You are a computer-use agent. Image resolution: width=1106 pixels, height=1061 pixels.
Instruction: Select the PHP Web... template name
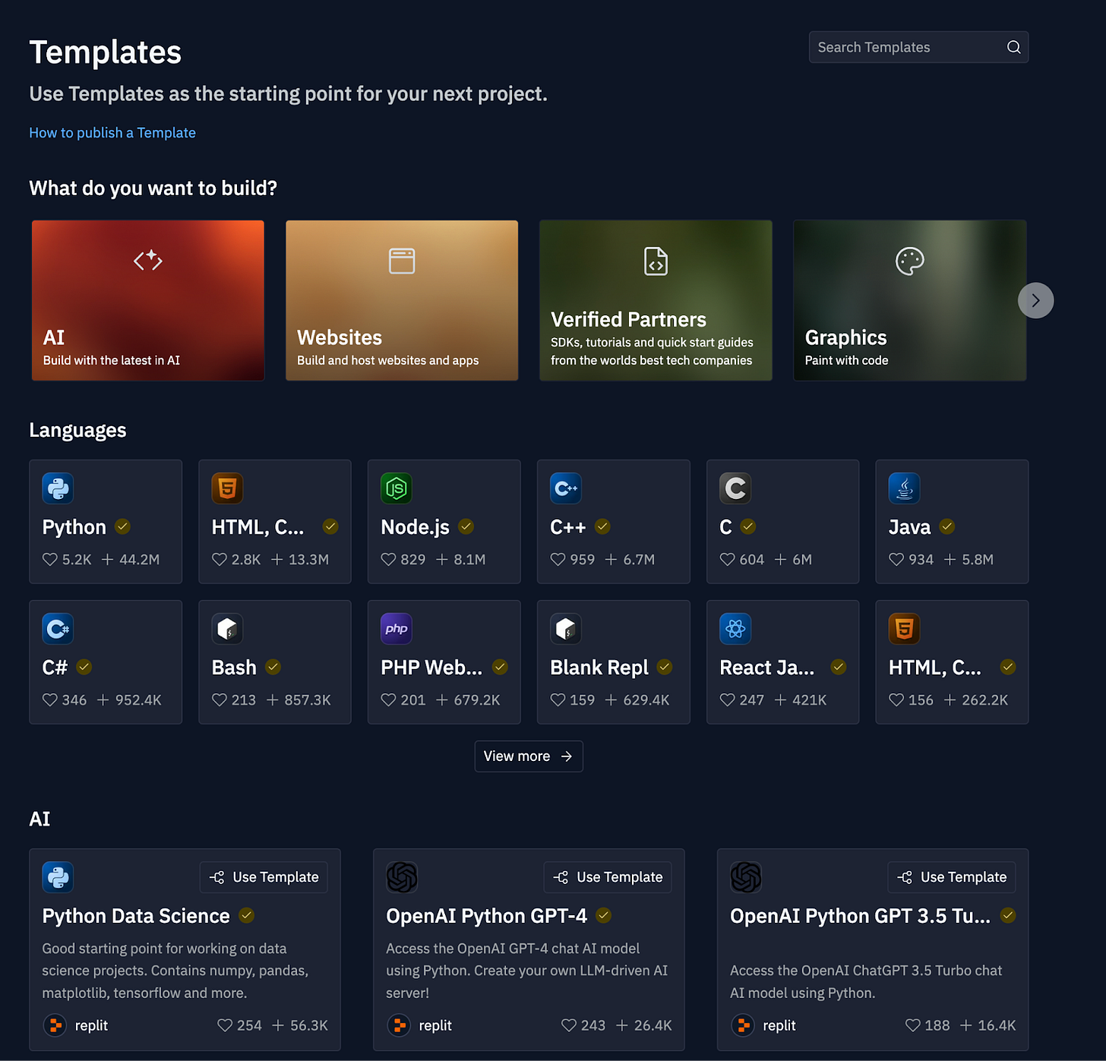pyautogui.click(x=431, y=668)
